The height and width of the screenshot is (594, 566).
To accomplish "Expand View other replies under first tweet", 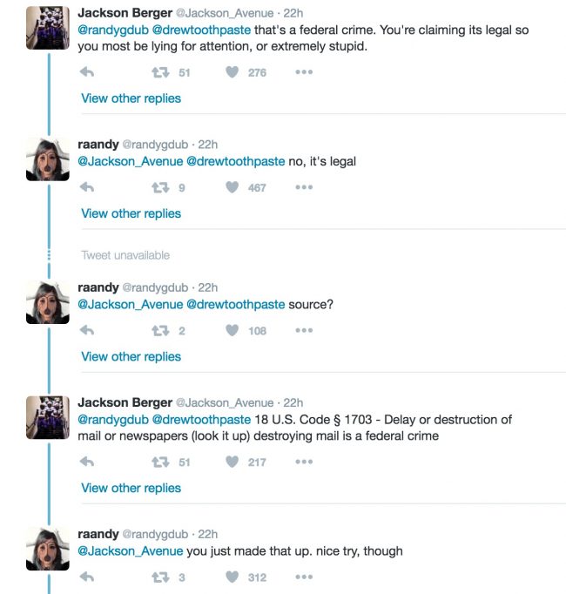I will click(131, 98).
